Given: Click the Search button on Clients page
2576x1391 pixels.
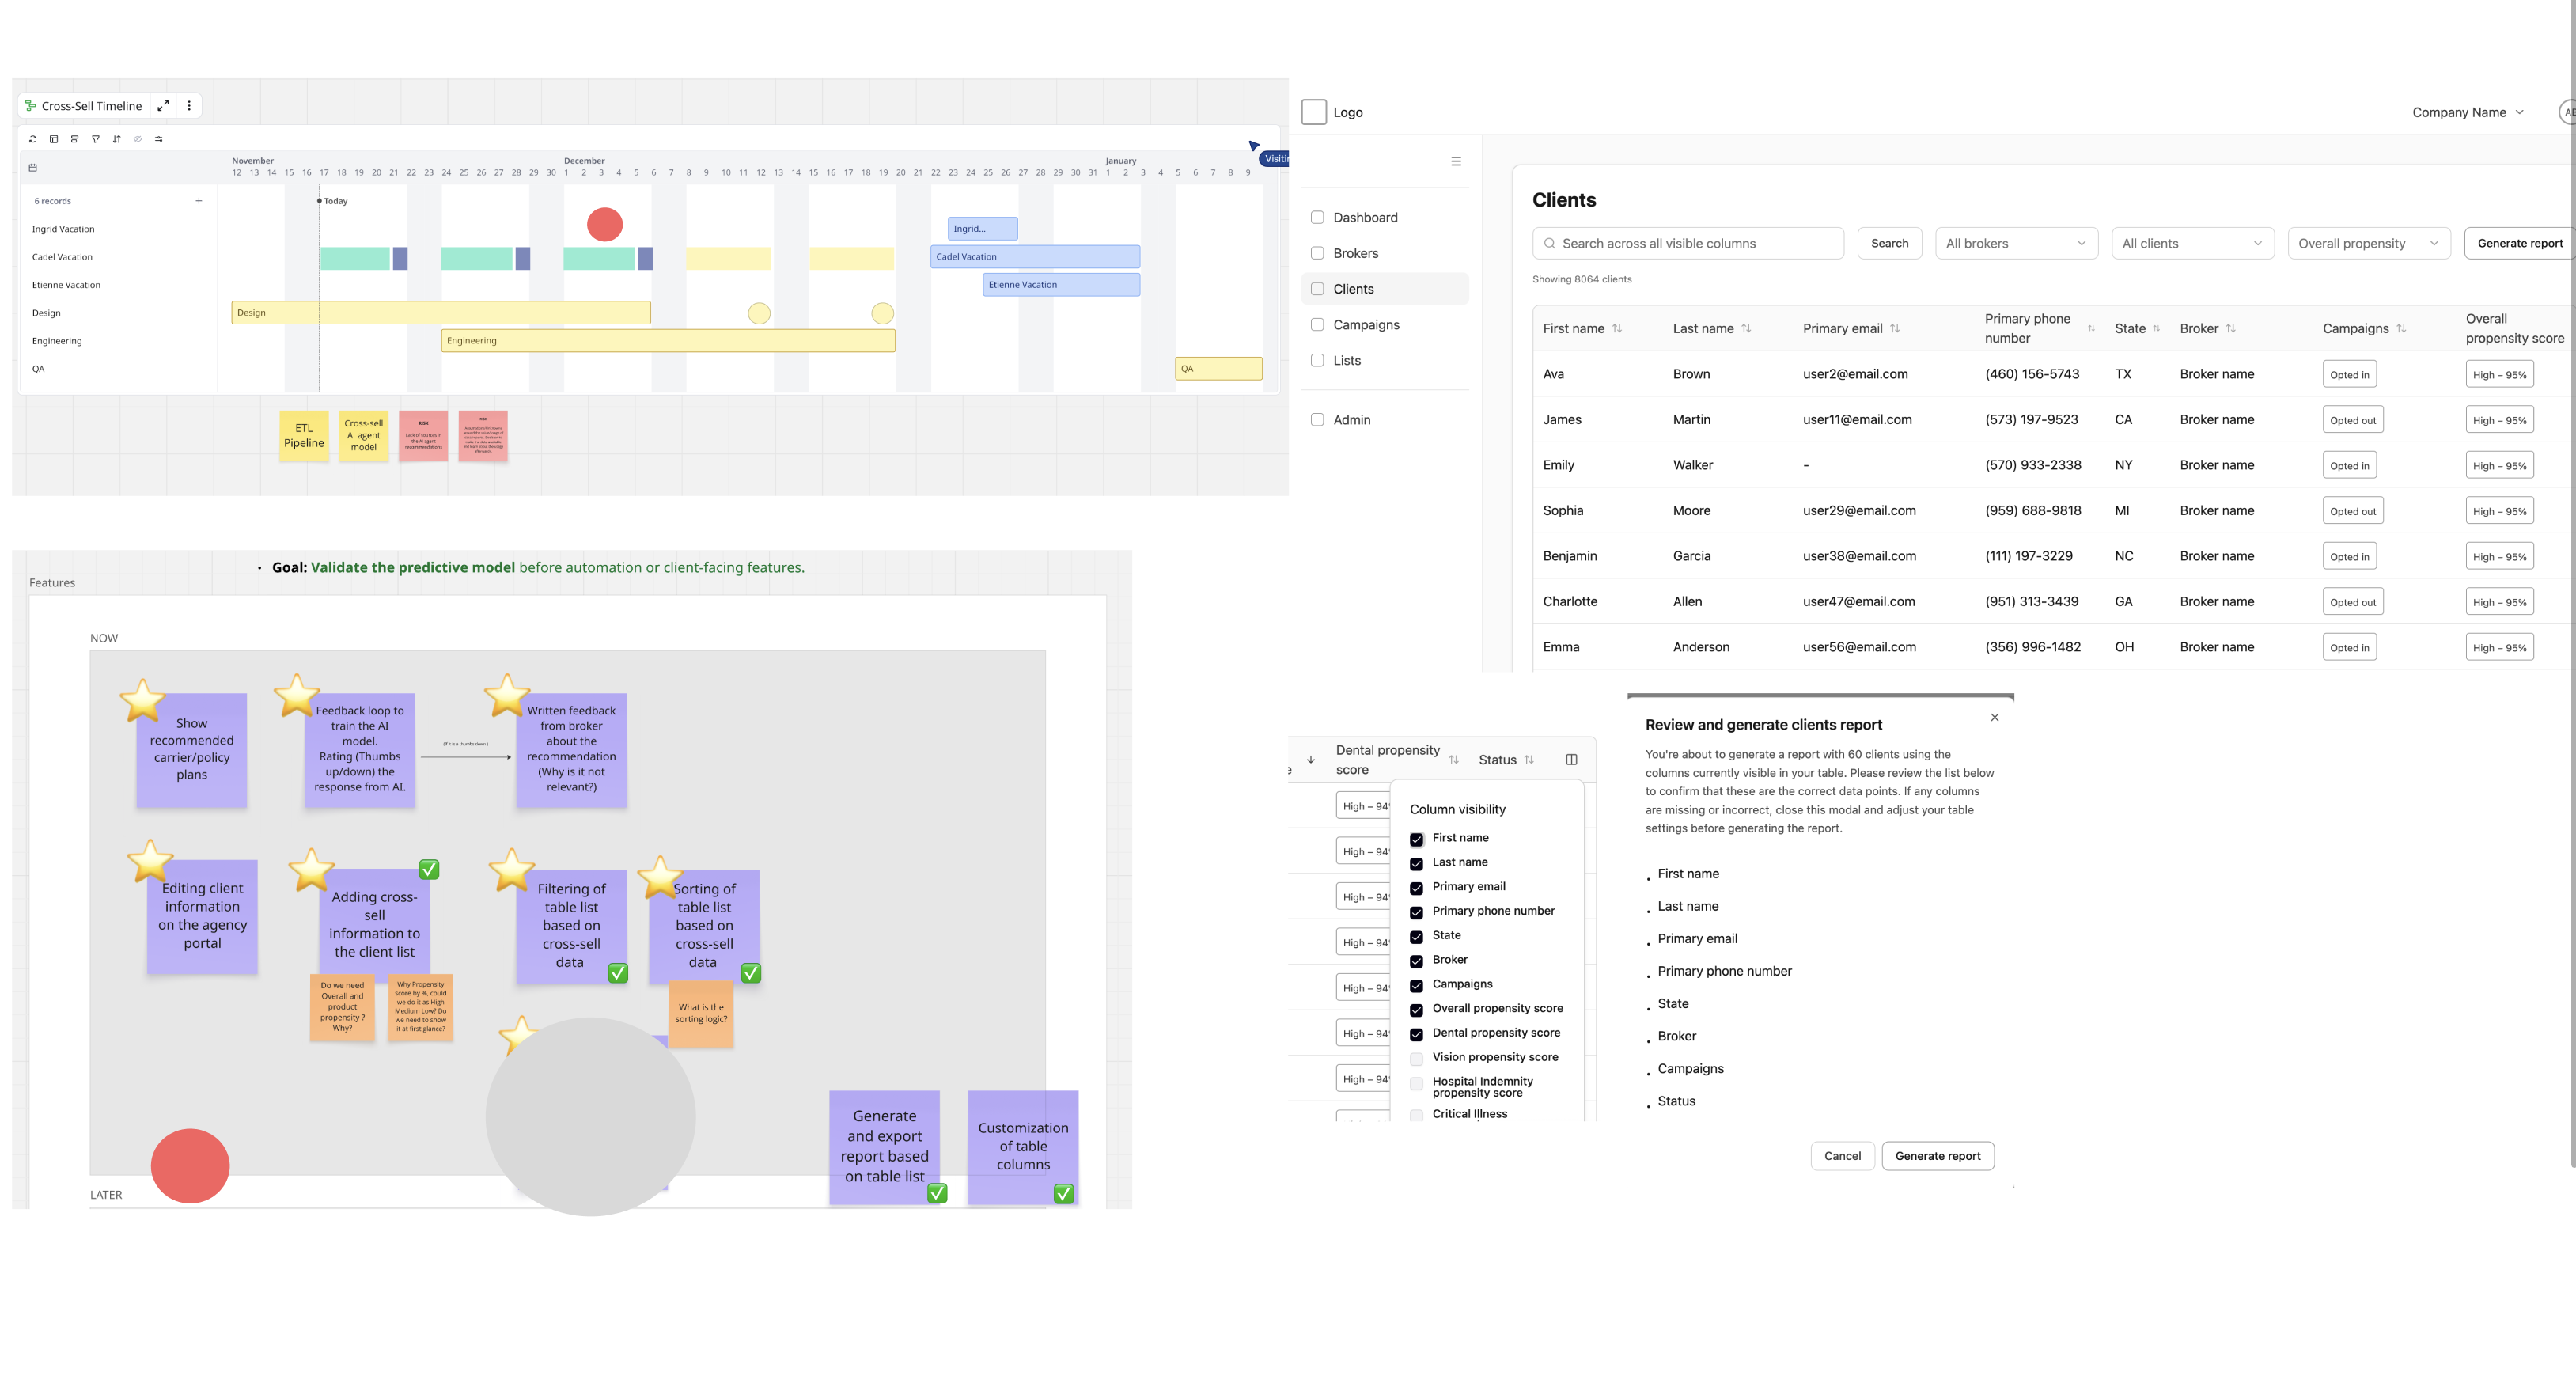Looking at the screenshot, I should coord(1889,243).
